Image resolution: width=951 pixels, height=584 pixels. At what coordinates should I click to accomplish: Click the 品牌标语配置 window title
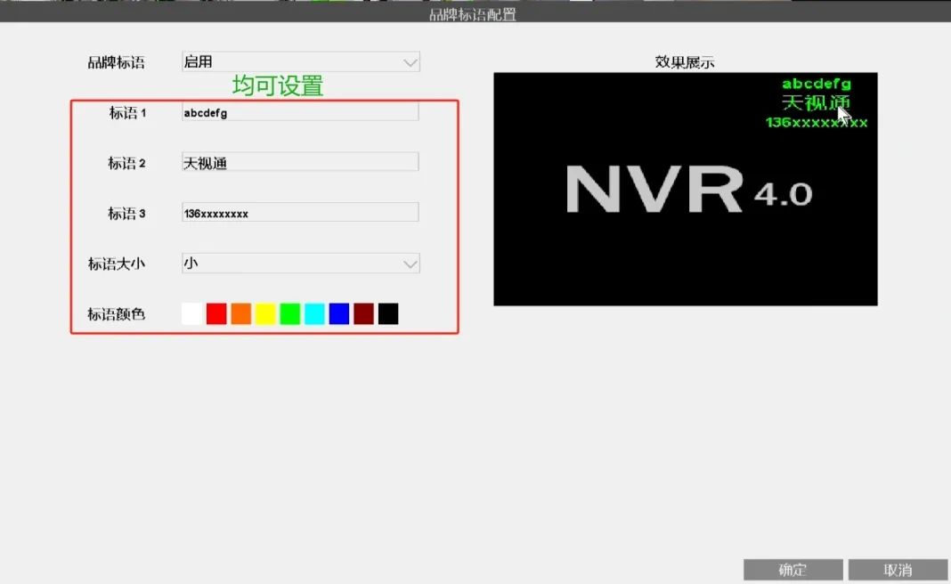click(x=473, y=14)
